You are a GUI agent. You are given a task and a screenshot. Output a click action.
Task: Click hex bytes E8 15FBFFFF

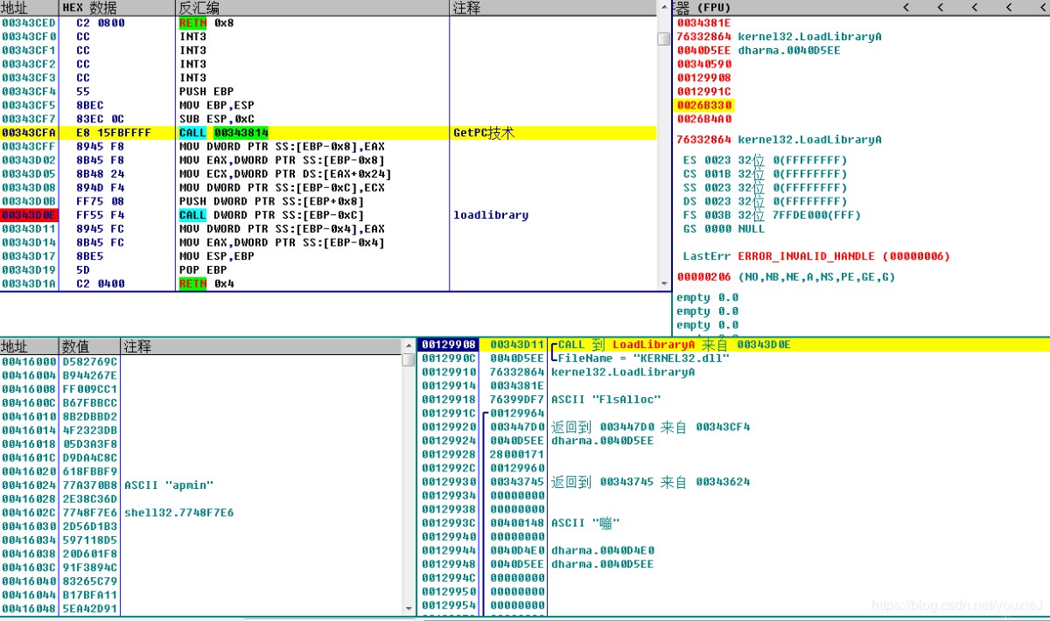pos(114,133)
